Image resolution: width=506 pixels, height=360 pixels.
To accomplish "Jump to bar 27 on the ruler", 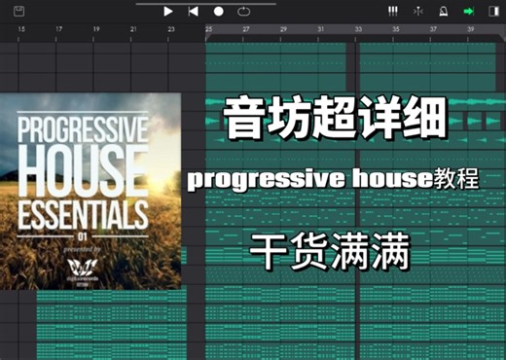I will pyautogui.click(x=246, y=29).
